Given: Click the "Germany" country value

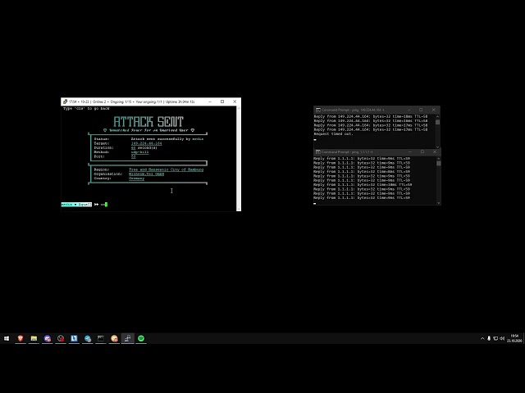Looking at the screenshot, I should coord(137,178).
